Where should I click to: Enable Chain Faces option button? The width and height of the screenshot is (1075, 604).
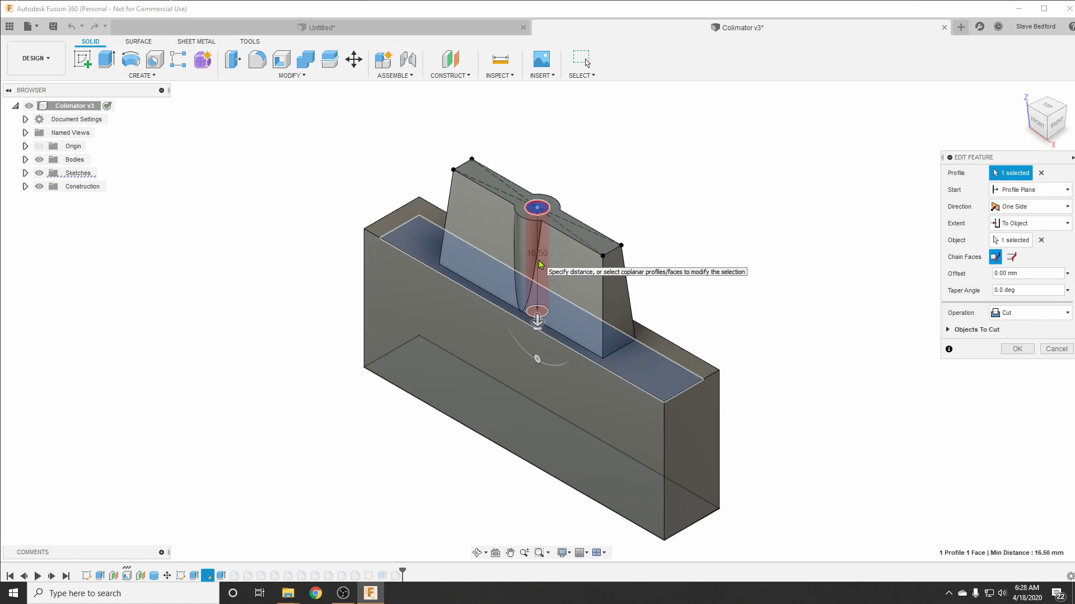[x=995, y=257]
